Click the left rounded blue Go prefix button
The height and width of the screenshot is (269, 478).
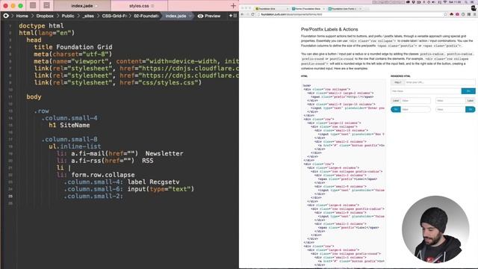(396, 109)
